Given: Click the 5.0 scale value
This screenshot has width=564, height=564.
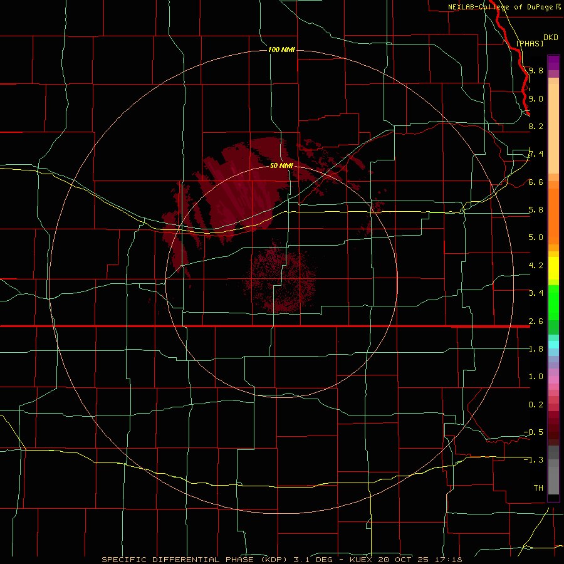Looking at the screenshot, I should pyautogui.click(x=536, y=238).
